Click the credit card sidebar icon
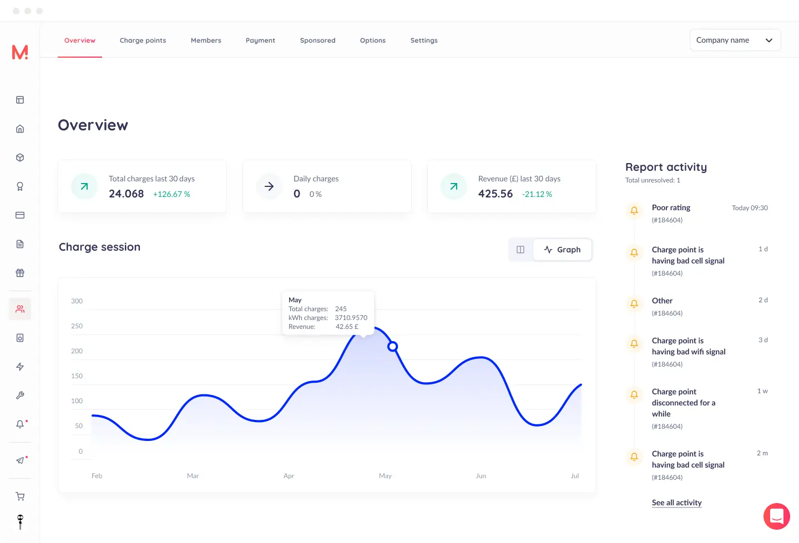This screenshot has height=543, width=799. [x=20, y=215]
